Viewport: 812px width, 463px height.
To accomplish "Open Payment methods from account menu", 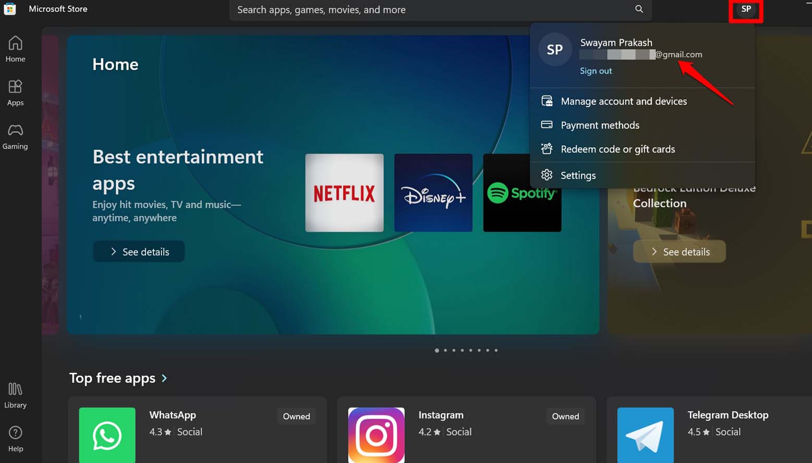I will (x=600, y=125).
